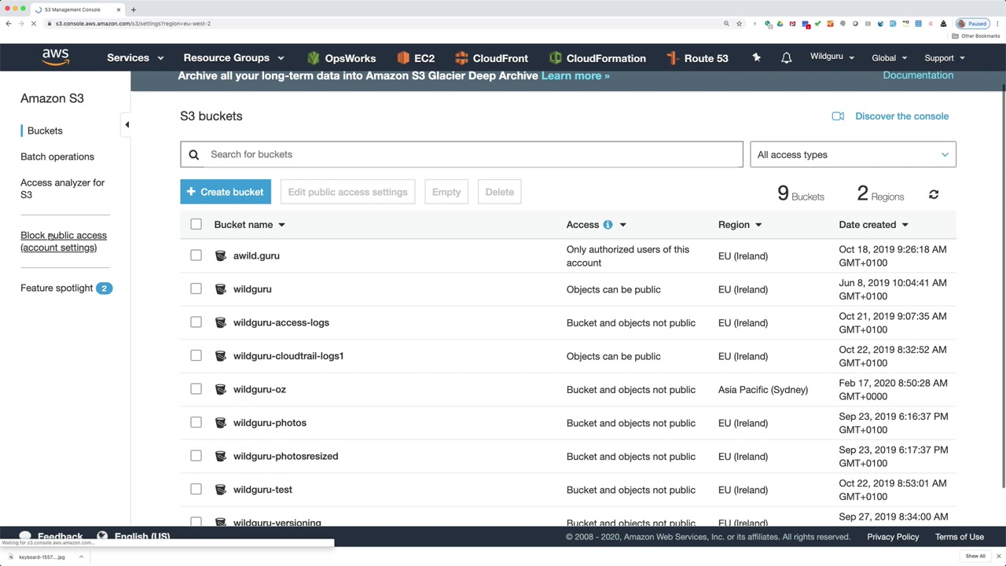Image resolution: width=1006 pixels, height=566 pixels.
Task: Click the bucket icon for wildguru-photos
Action: tap(220, 423)
